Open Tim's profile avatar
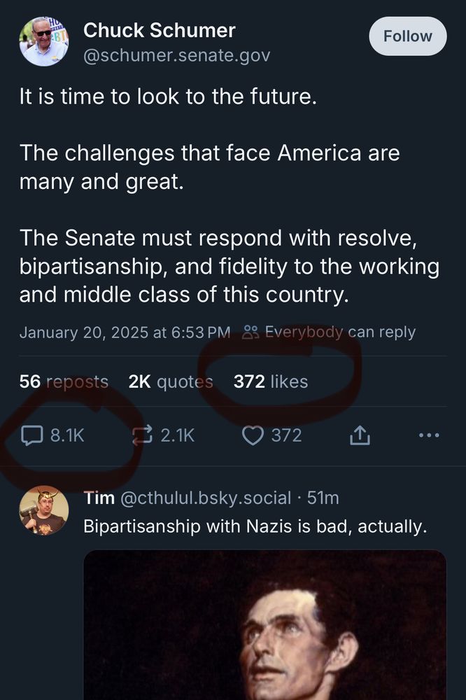 pos(44,510)
